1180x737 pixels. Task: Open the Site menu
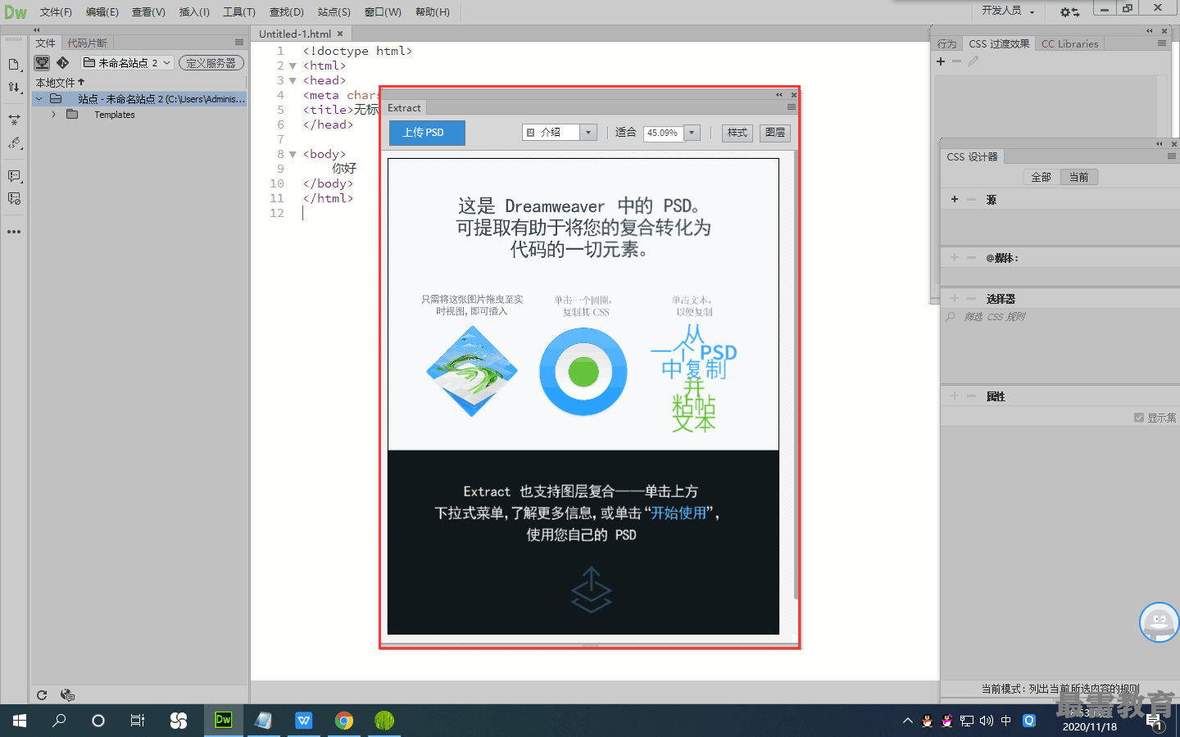(x=334, y=12)
